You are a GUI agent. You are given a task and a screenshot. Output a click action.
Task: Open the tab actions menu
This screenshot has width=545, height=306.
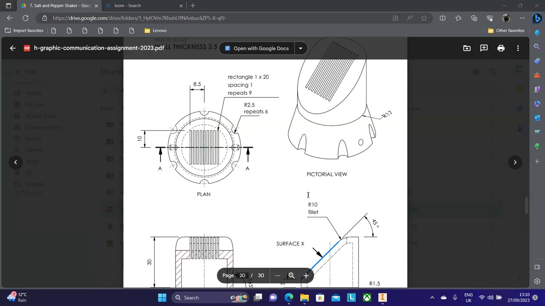9,6
